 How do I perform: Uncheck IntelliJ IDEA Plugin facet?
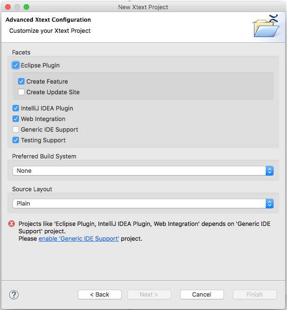pyautogui.click(x=16, y=109)
